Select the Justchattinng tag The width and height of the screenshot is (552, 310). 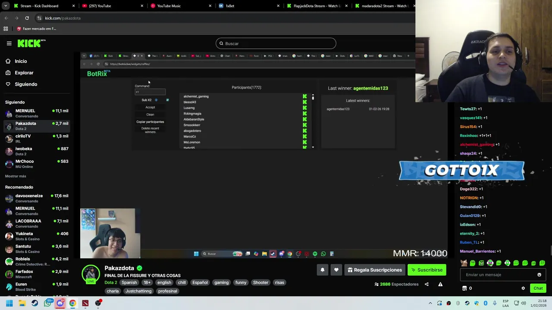(x=138, y=291)
